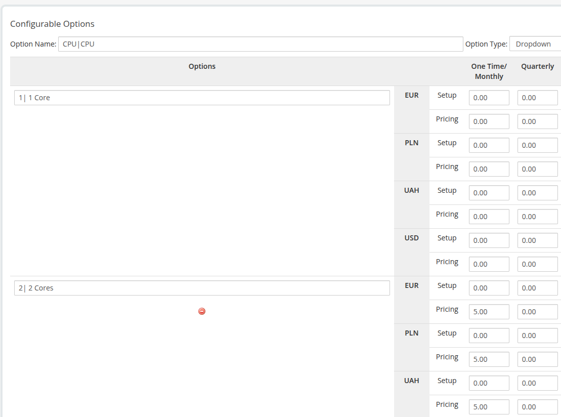
Task: Edit EUR Setup monthly price for 1 Core
Action: (489, 97)
